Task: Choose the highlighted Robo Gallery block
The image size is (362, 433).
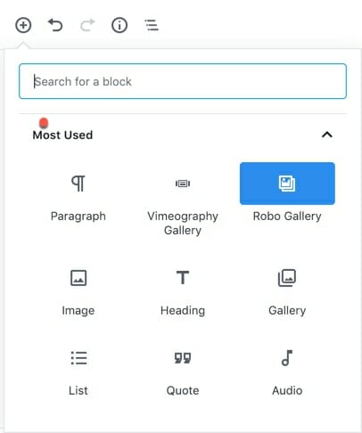Action: (x=287, y=184)
